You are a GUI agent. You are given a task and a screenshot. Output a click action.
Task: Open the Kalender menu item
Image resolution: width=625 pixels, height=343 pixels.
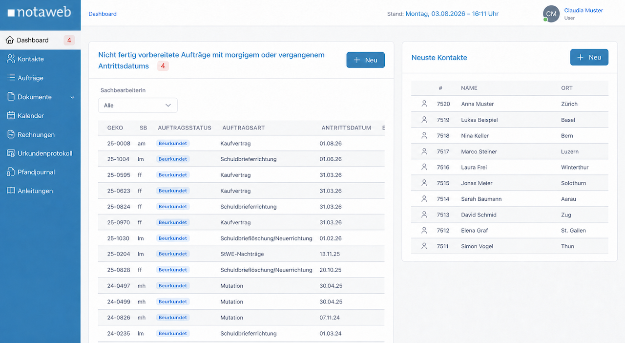[x=40, y=116]
